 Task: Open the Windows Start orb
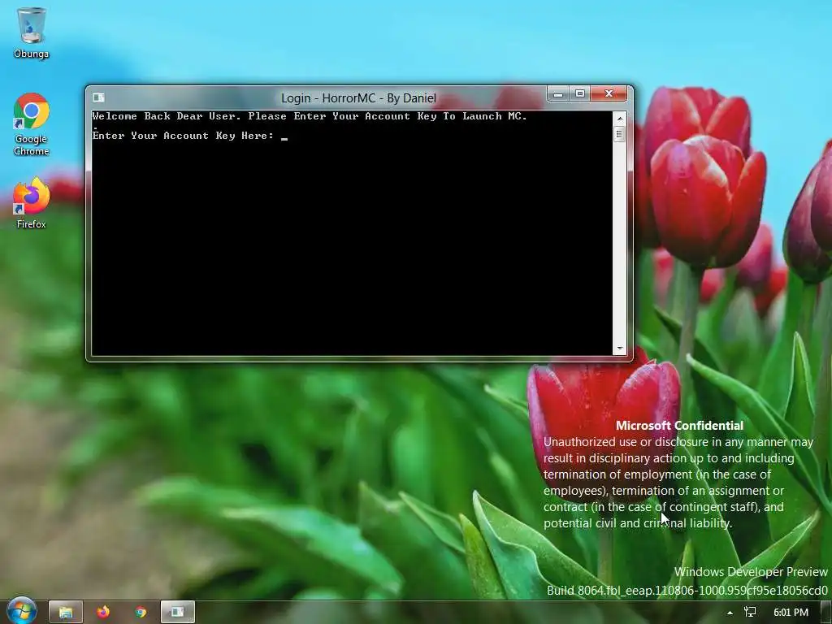click(21, 612)
